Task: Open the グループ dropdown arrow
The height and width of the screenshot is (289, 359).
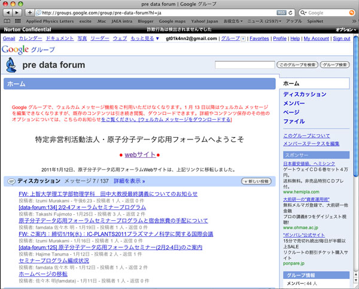Action: coord(243,39)
